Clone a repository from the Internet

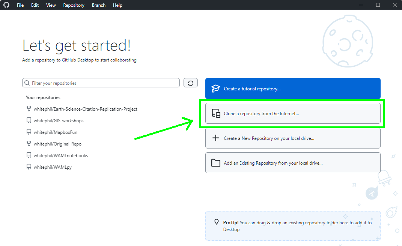point(293,113)
